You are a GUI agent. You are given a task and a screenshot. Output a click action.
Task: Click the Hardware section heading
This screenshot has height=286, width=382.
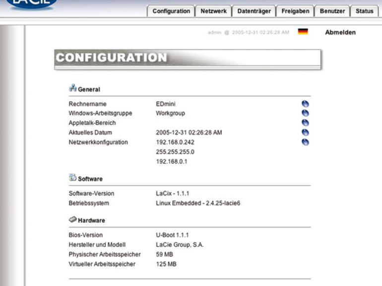click(x=91, y=220)
